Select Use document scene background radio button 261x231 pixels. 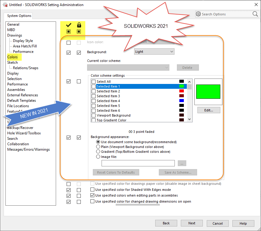point(98,142)
